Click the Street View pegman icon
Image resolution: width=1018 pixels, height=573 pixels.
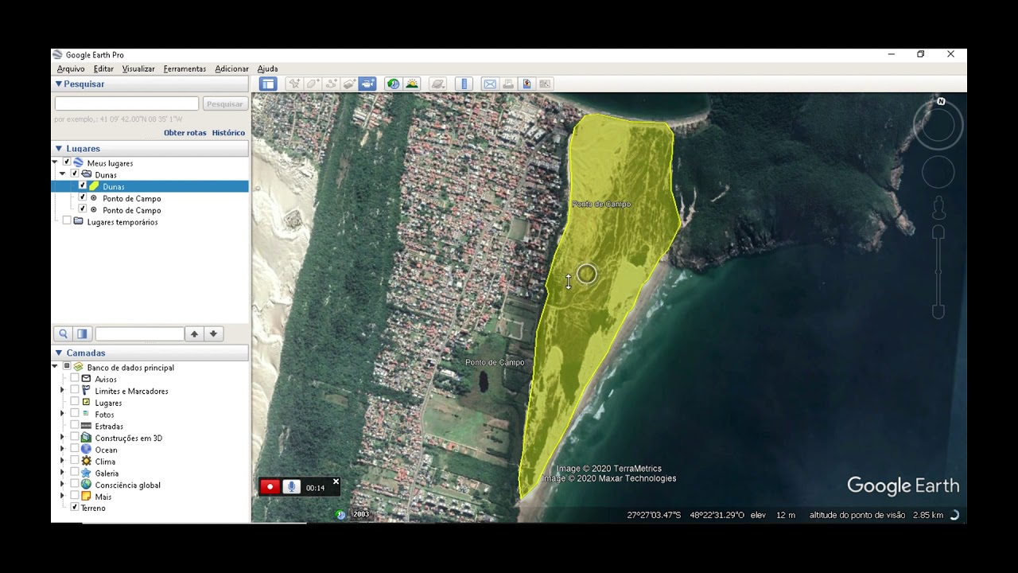pyautogui.click(x=938, y=209)
